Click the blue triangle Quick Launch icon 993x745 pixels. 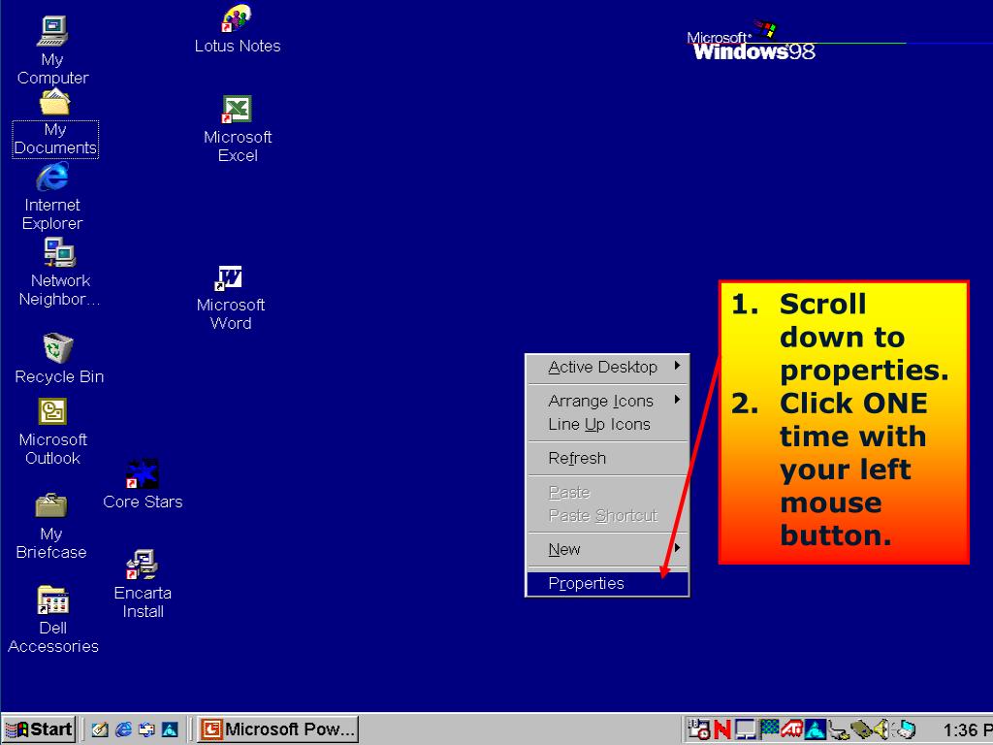point(170,729)
